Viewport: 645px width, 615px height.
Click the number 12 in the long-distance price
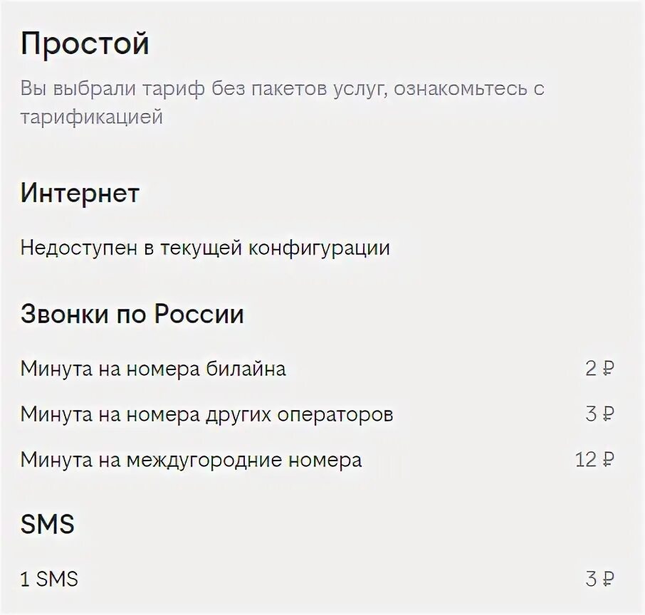[x=586, y=460]
